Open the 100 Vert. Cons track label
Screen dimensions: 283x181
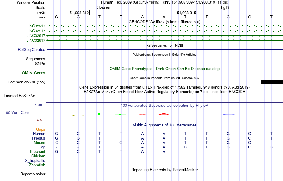[17, 112]
